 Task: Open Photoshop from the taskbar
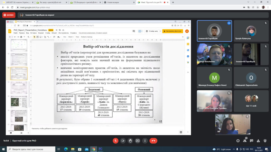101,149
